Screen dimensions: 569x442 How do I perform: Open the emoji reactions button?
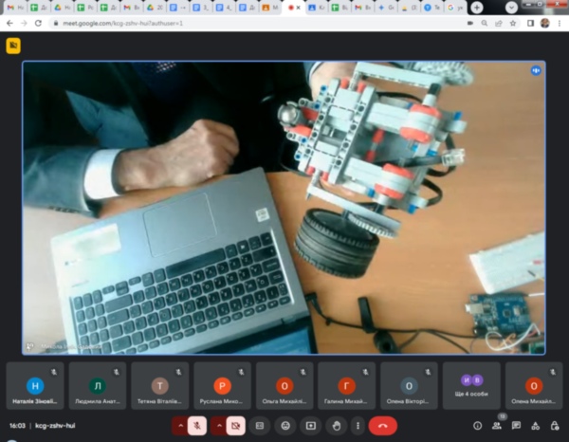tap(284, 426)
